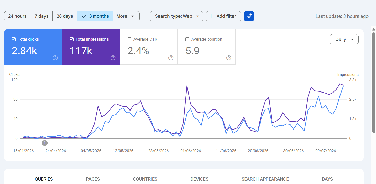
Task: Click the 09/07/2026 date axis label
Action: coord(326,151)
